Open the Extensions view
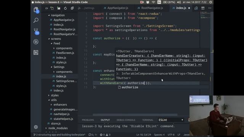 pos(36,53)
